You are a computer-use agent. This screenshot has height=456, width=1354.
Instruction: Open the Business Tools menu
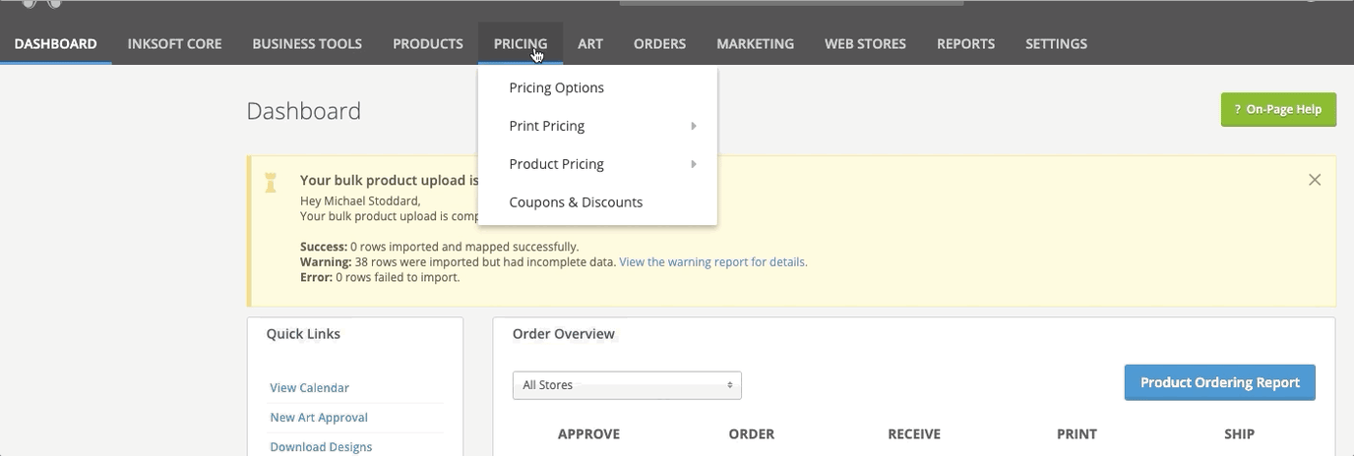point(307,44)
